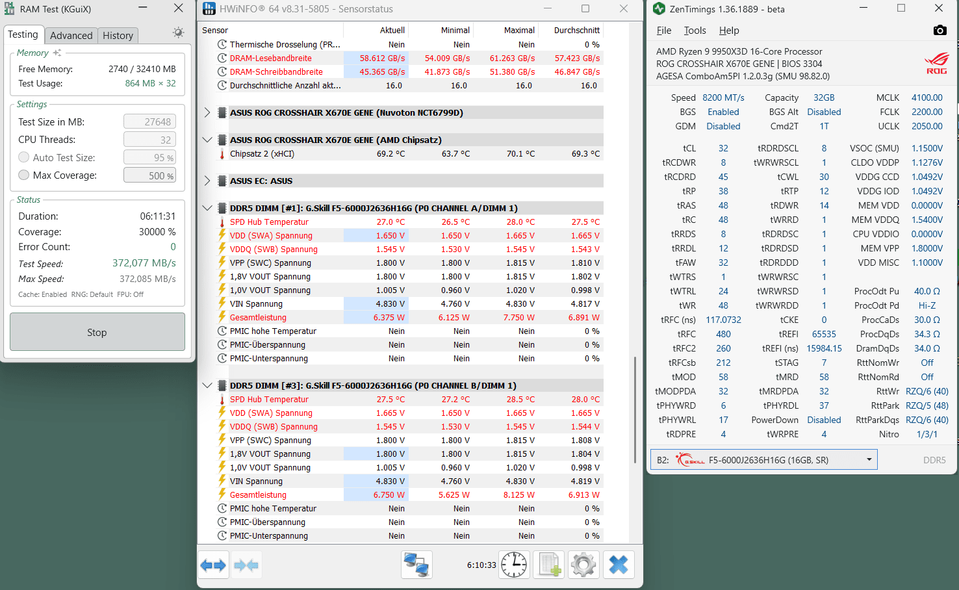
Task: Expand the ASUS EC sensor group
Action: (x=207, y=181)
